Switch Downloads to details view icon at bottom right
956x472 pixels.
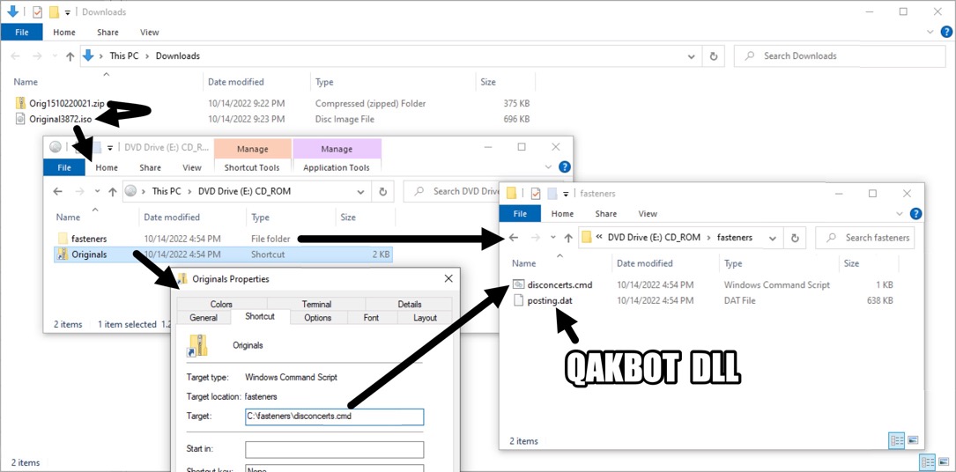point(927,461)
